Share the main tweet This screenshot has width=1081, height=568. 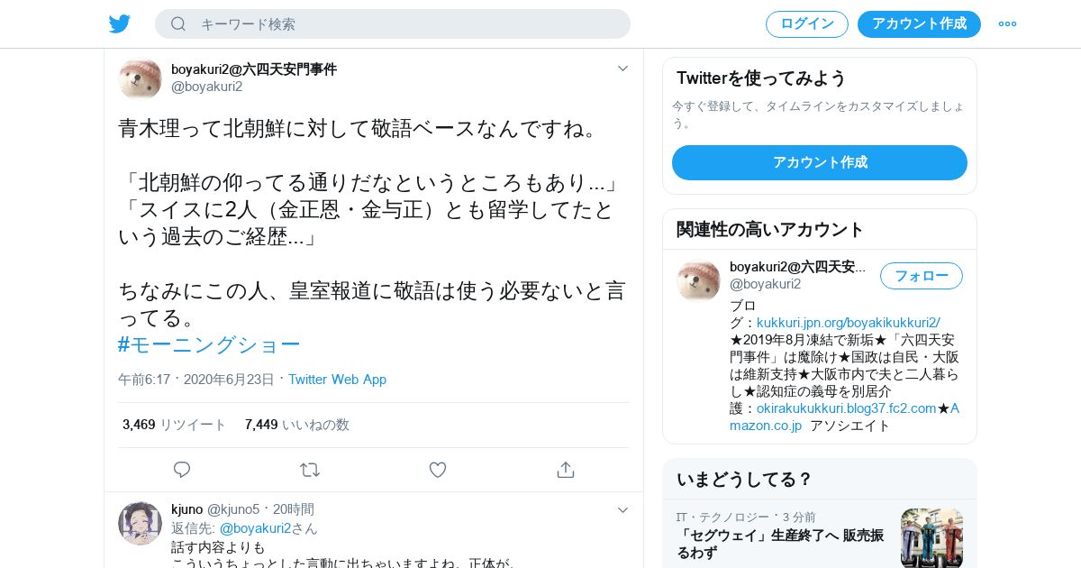566,470
